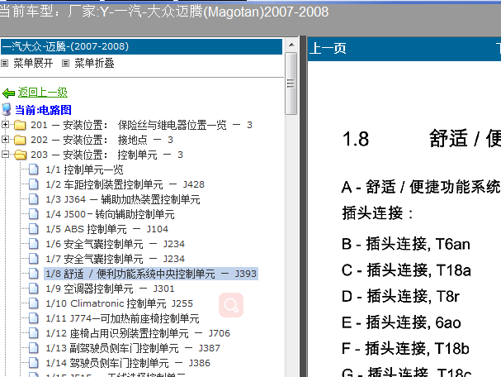
Task: Click the text D - 插头连接, T8r
Action: pyautogui.click(x=400, y=296)
